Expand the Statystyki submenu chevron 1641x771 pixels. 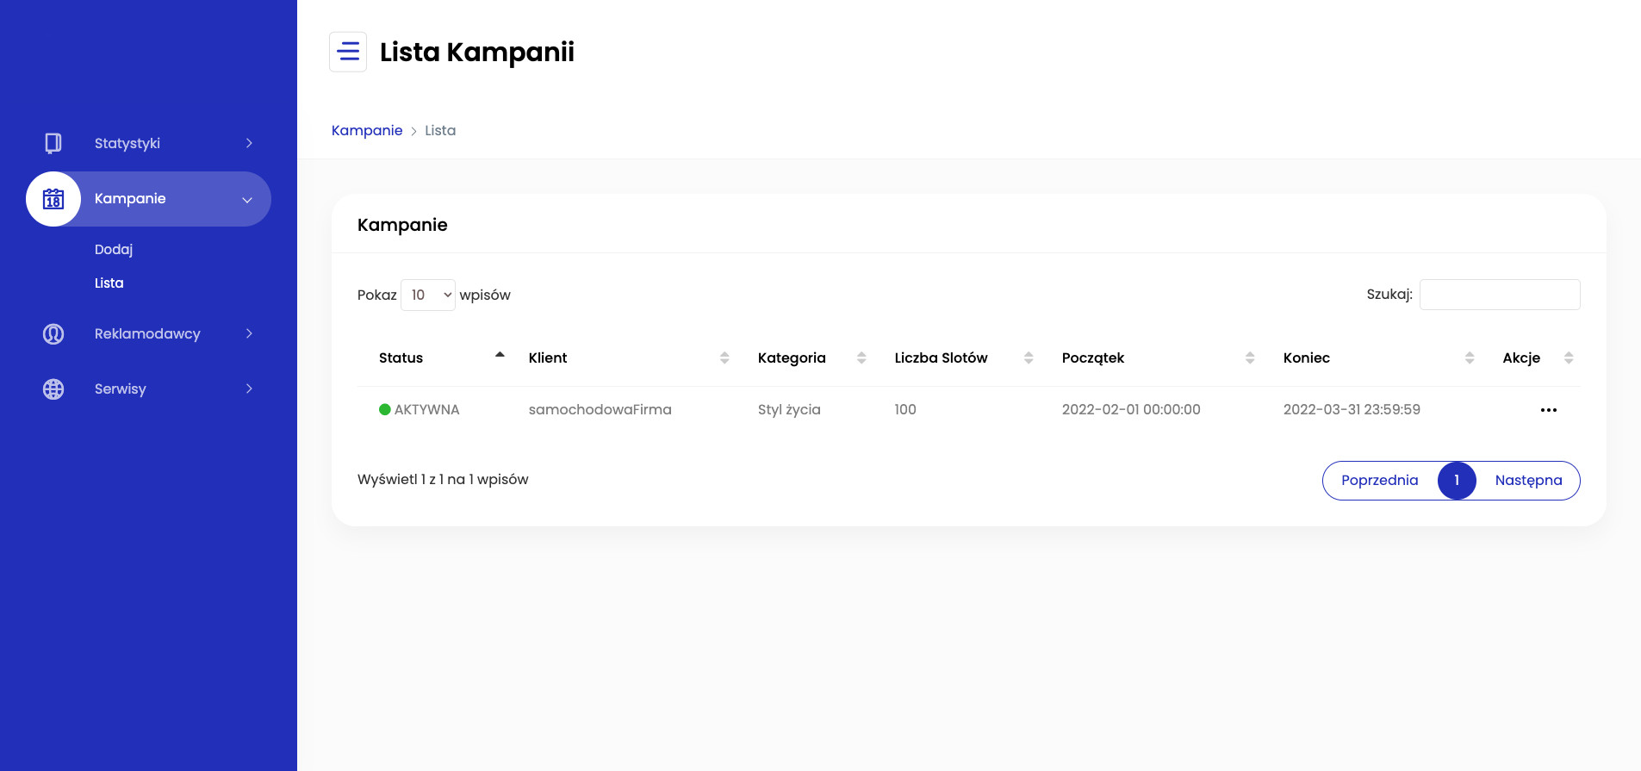tap(249, 143)
